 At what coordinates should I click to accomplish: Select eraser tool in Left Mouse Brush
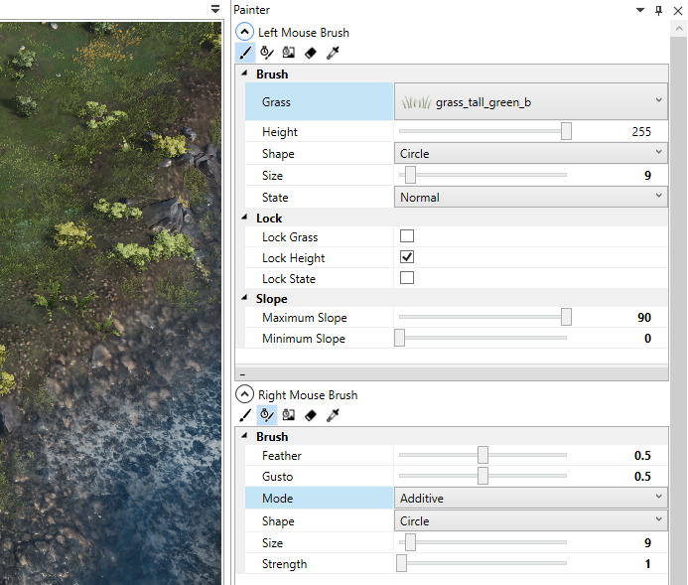coord(310,53)
